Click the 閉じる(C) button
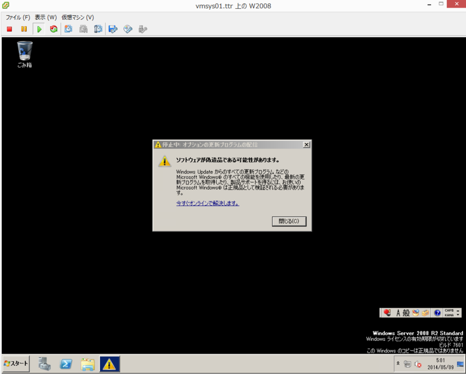The width and height of the screenshot is (466, 374). pyautogui.click(x=289, y=221)
